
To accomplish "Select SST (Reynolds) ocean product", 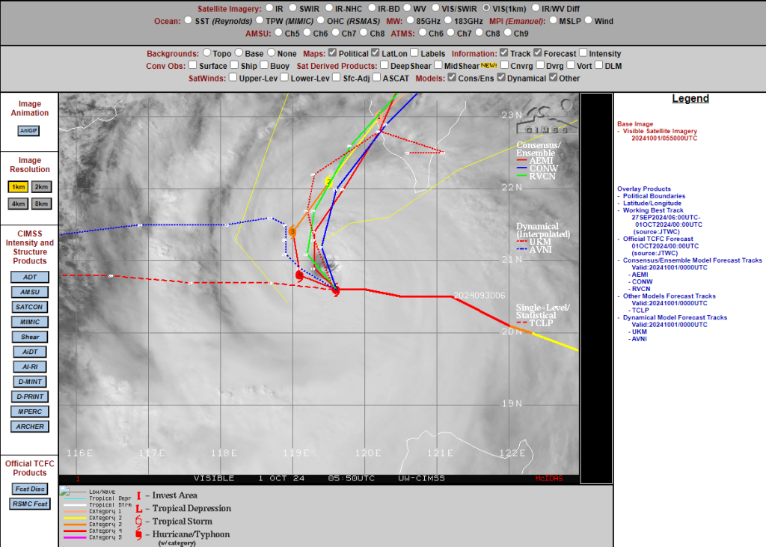I will 188,20.
